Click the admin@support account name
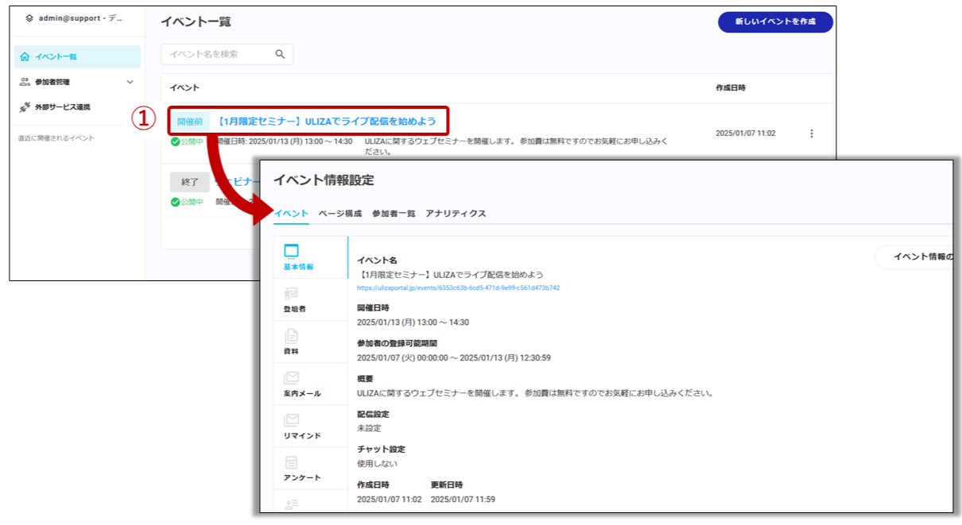Viewport: 962px width, 525px height. [x=80, y=17]
